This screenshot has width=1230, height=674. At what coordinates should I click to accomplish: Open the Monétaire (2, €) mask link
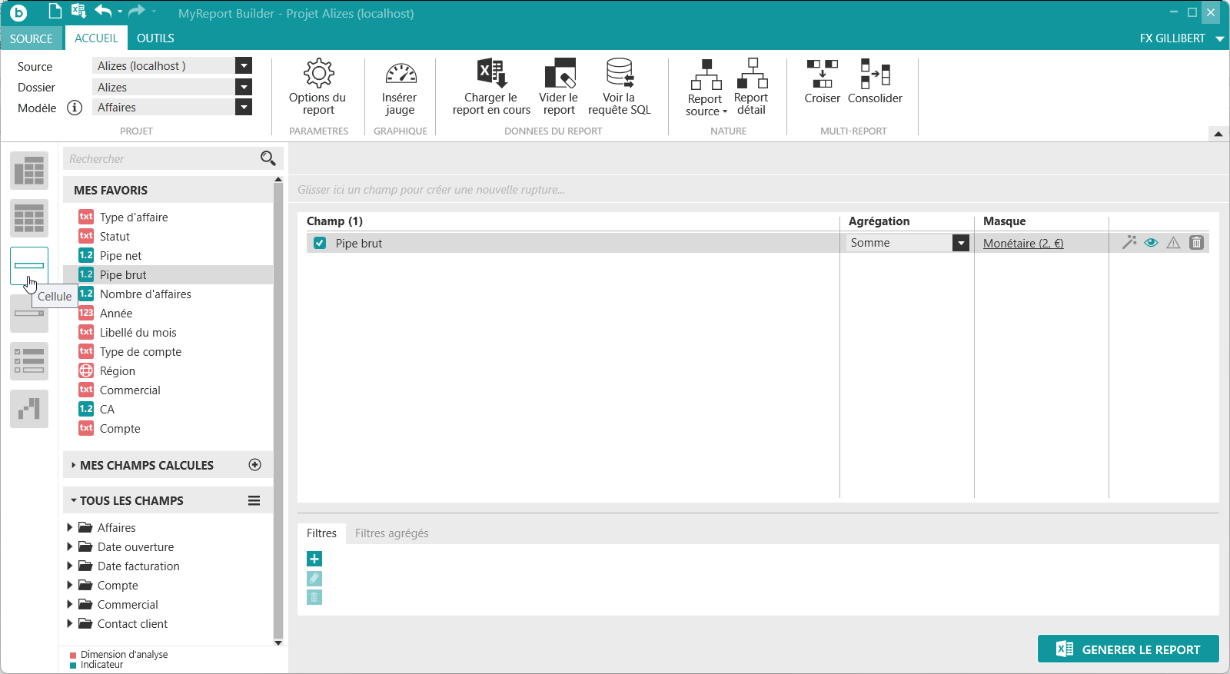(x=1022, y=244)
